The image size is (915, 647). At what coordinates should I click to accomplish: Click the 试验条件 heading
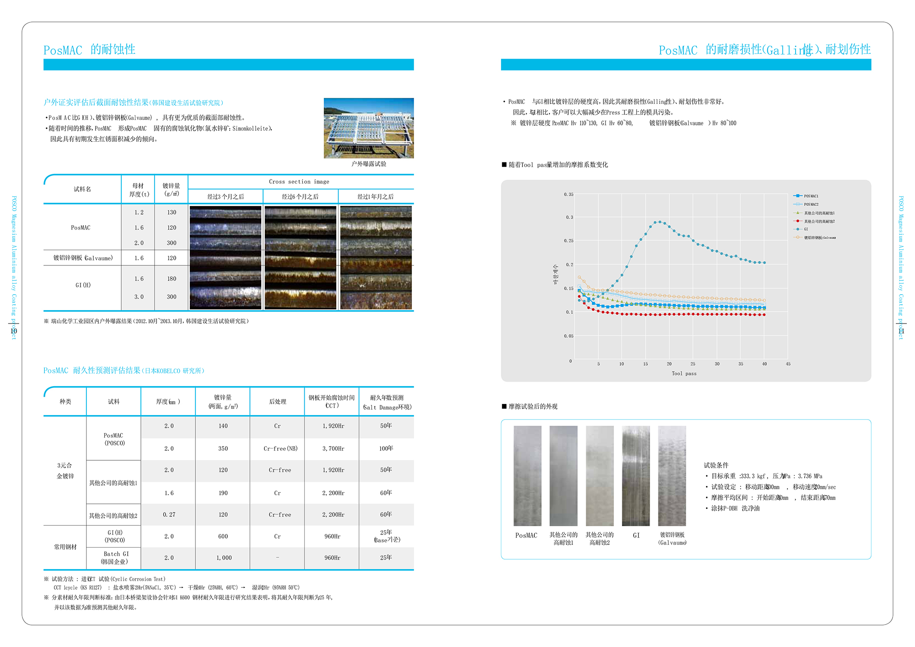point(716,465)
